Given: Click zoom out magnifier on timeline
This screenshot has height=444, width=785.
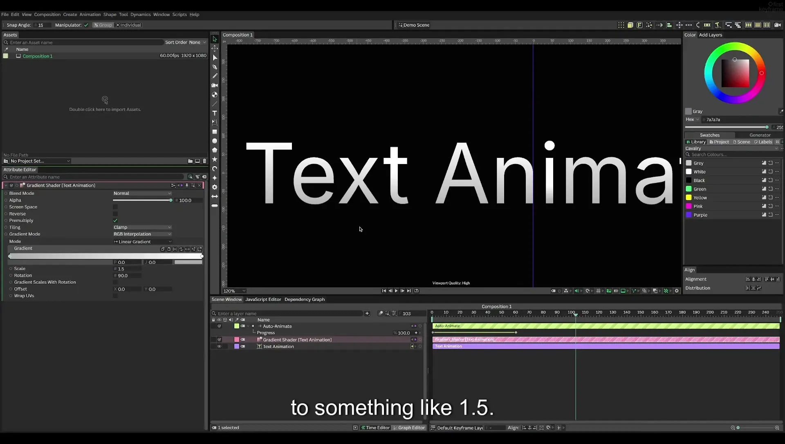Looking at the screenshot, I should 733,428.
